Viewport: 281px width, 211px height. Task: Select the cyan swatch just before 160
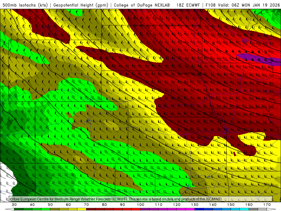(244, 209)
